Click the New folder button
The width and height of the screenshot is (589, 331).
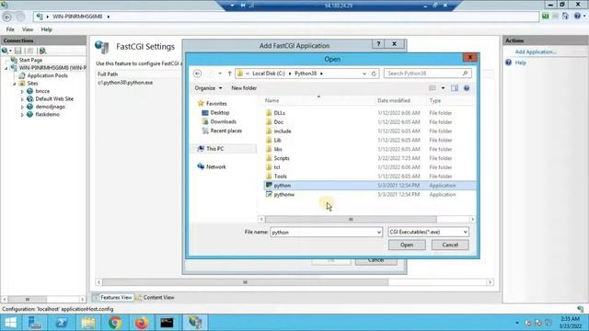(244, 88)
